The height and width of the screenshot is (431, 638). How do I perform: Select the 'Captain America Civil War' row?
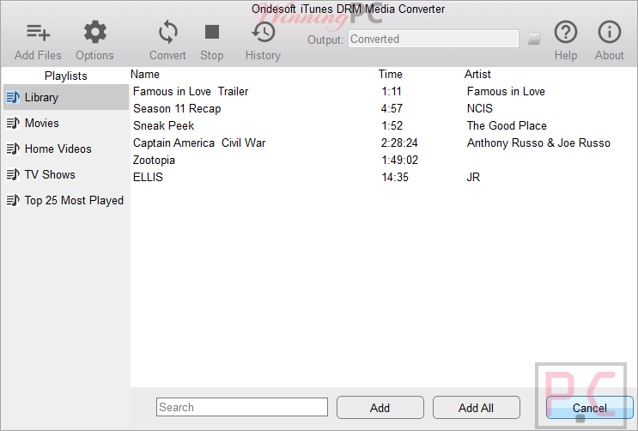[383, 143]
